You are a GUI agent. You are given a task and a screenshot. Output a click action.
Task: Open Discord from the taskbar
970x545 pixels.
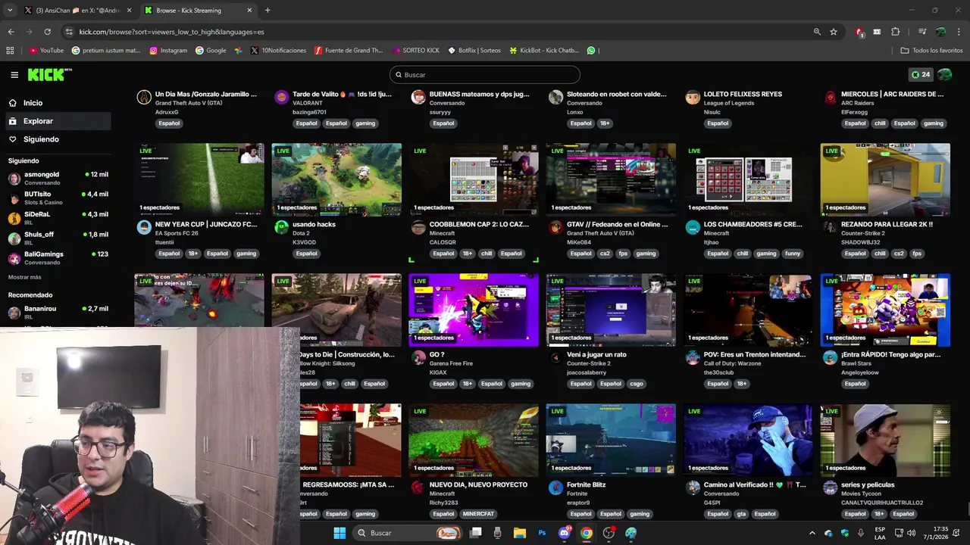pos(564,533)
